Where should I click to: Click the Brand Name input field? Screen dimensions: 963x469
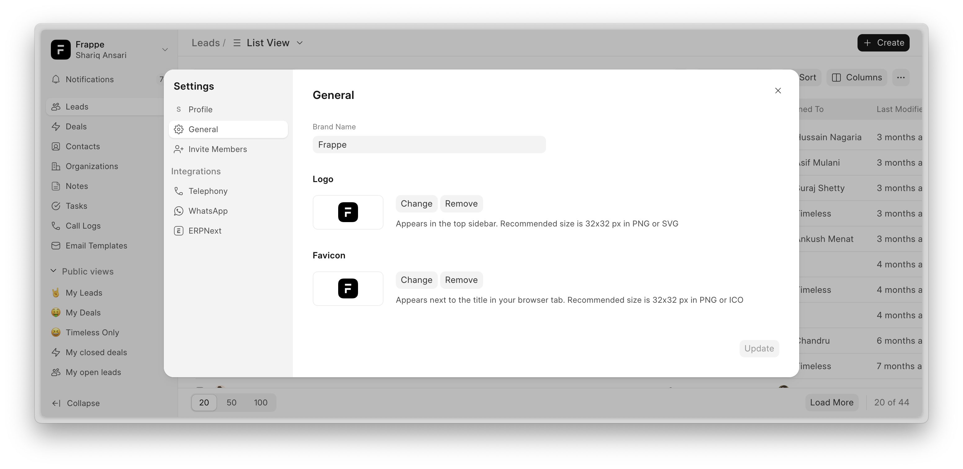point(429,145)
